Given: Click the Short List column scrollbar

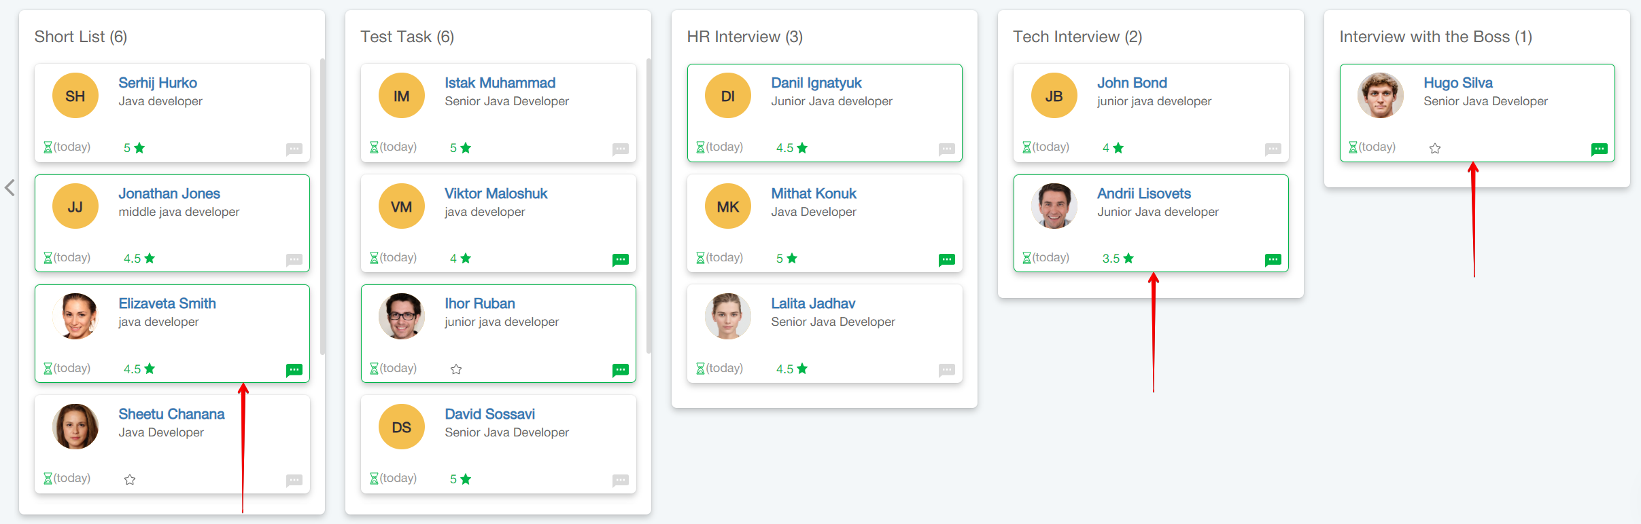Looking at the screenshot, I should click(322, 204).
